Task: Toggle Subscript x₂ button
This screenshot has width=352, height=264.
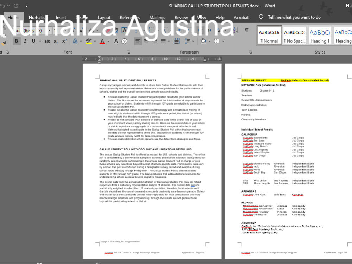Action: coord(56,41)
